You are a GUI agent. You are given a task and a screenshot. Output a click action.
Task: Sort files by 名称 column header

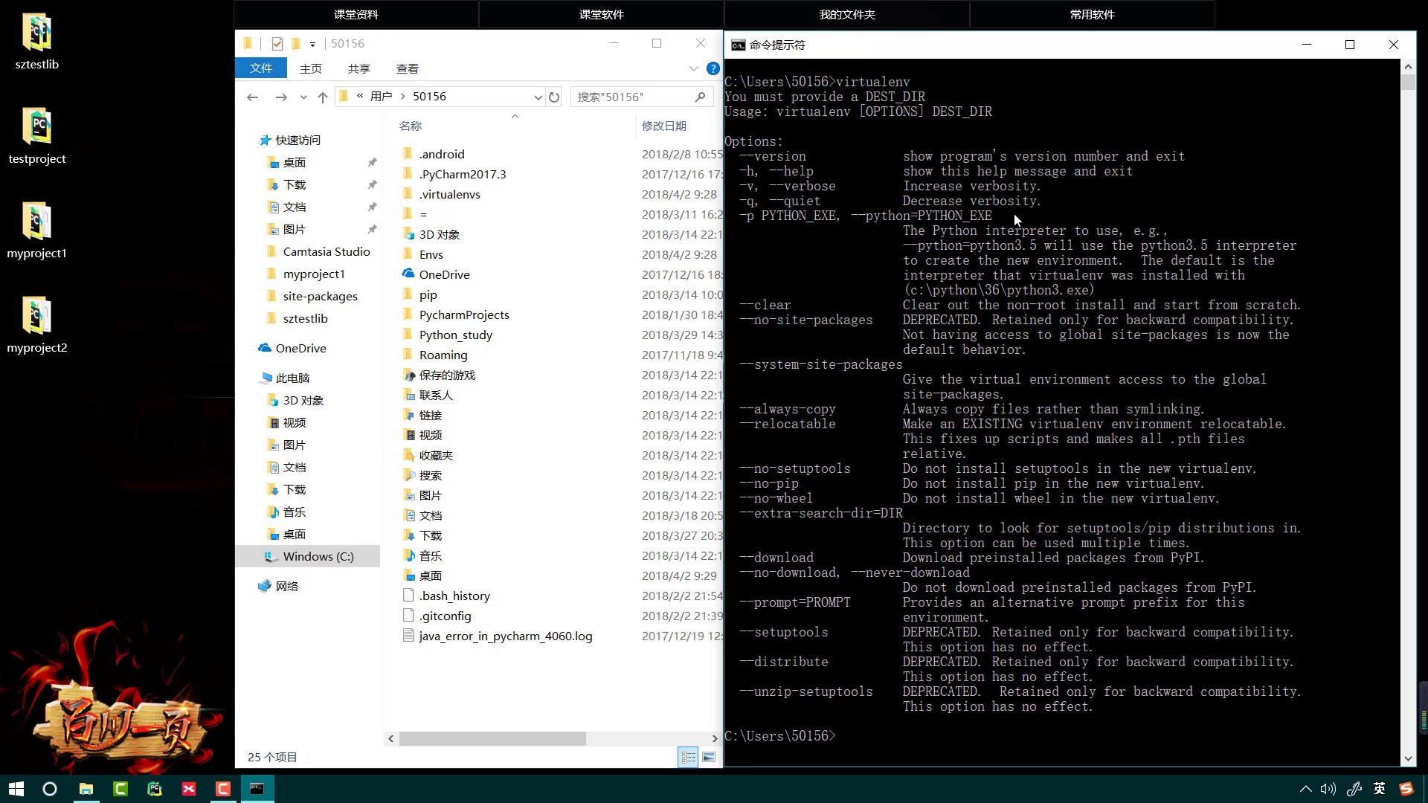tap(411, 126)
